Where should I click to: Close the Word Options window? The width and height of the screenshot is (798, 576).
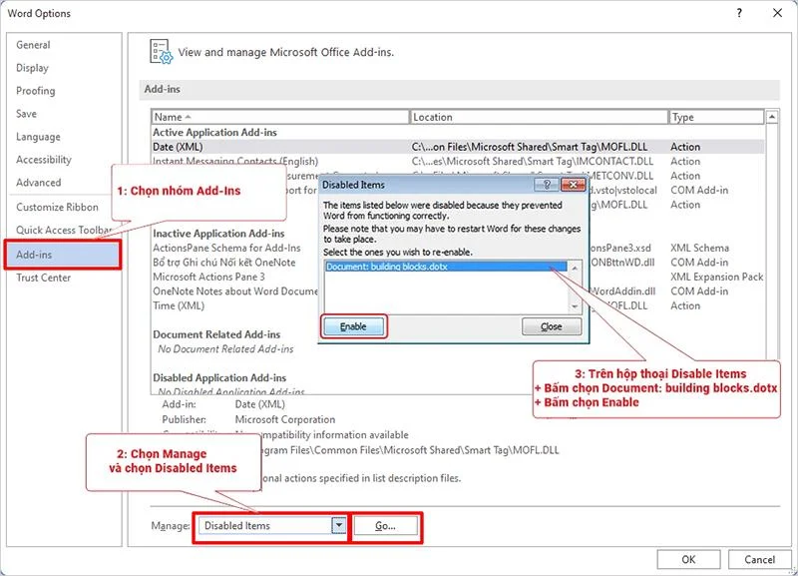click(777, 13)
